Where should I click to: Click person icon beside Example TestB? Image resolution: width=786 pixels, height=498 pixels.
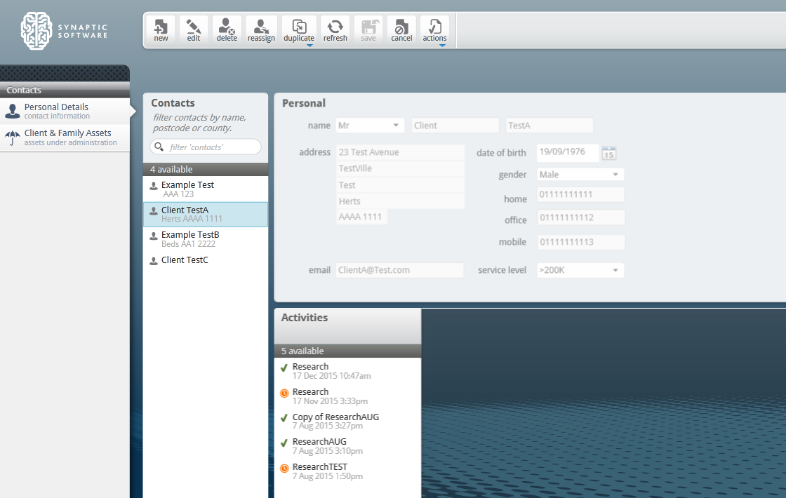coord(154,236)
